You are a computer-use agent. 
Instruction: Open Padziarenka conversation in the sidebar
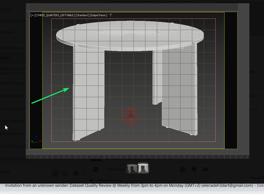(x=13, y=96)
